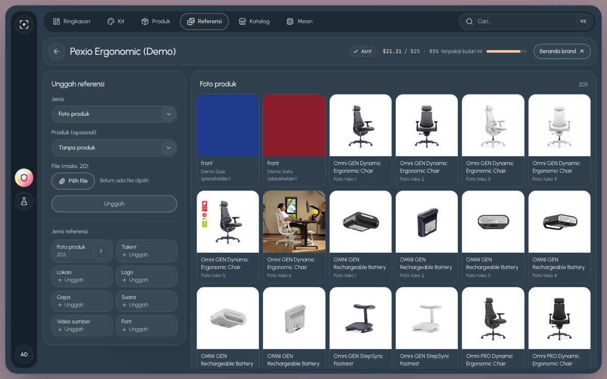
Task: Open the Mesin tab
Action: [x=299, y=22]
